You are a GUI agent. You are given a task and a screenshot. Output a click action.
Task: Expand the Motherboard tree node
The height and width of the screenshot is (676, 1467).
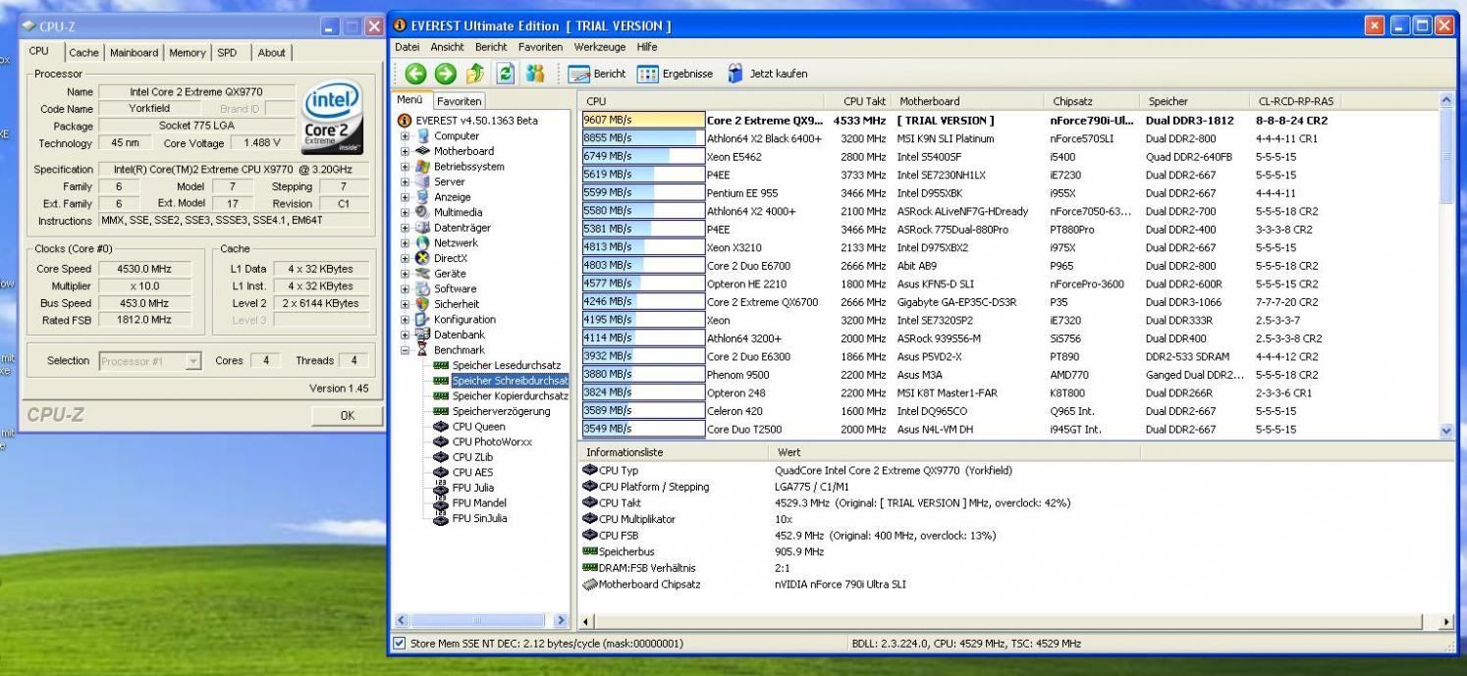coord(405,151)
